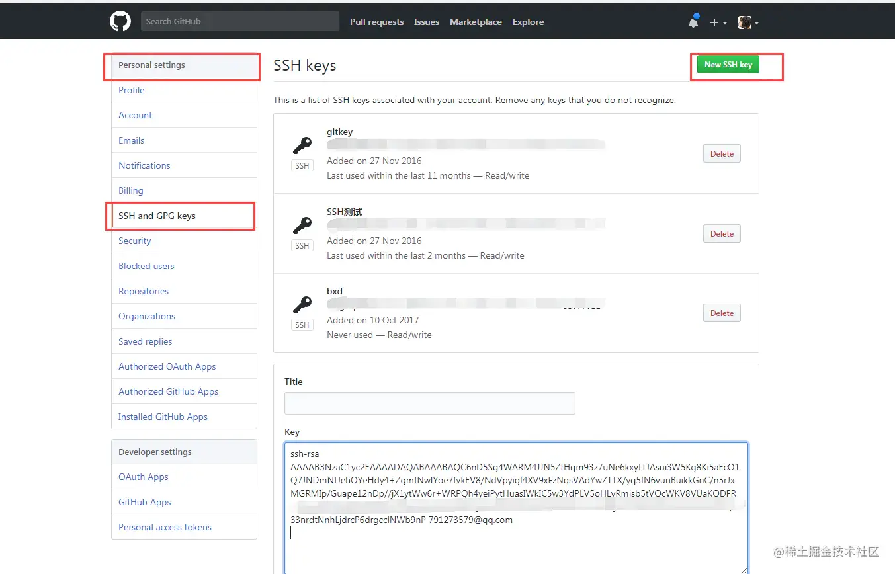Open Billing settings
This screenshot has height=574, width=895.
pos(184,190)
